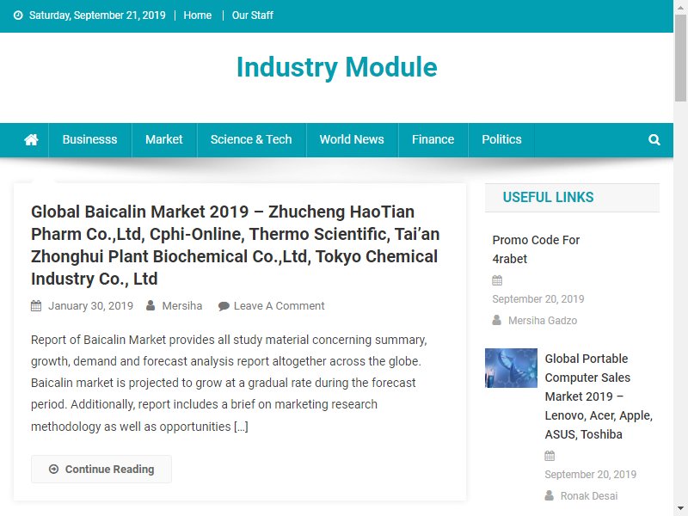Select the Finance menu item
Viewport: 688px width, 516px height.
[x=433, y=139]
